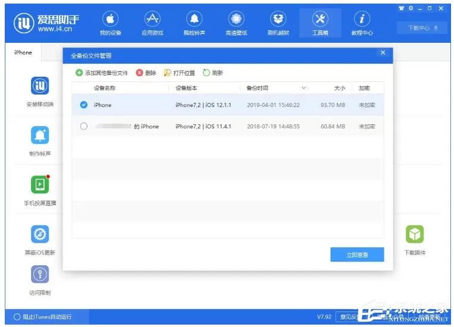454x327 pixels.
Task: Uncheck the iOS 12.1.1 iPhone backup
Action: 84,105
